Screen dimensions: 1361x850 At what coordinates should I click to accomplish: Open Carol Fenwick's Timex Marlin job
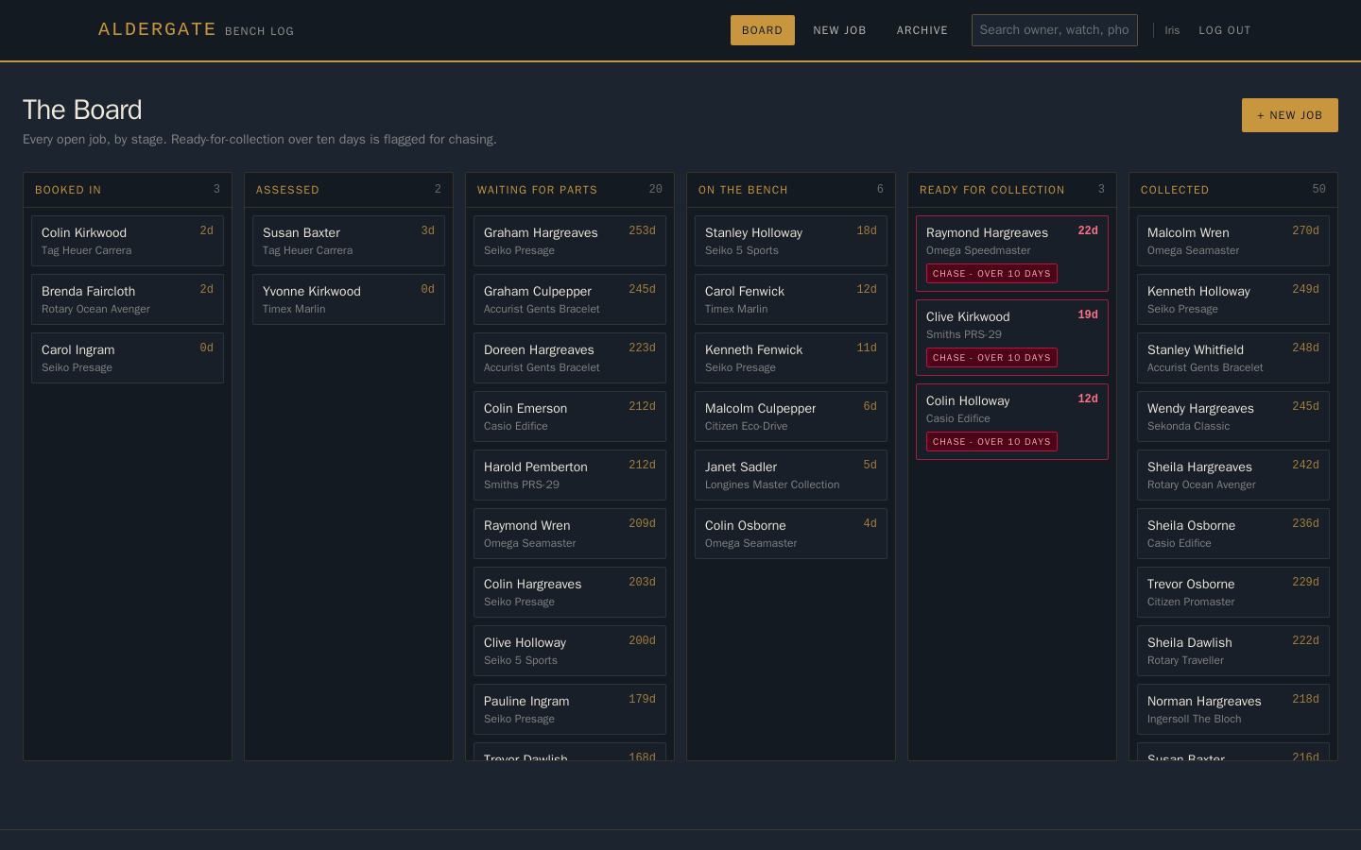click(x=791, y=299)
